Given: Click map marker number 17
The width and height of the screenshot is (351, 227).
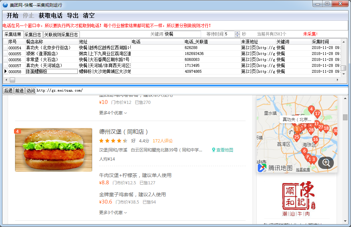Looking at the screenshot, I should [x=317, y=114].
